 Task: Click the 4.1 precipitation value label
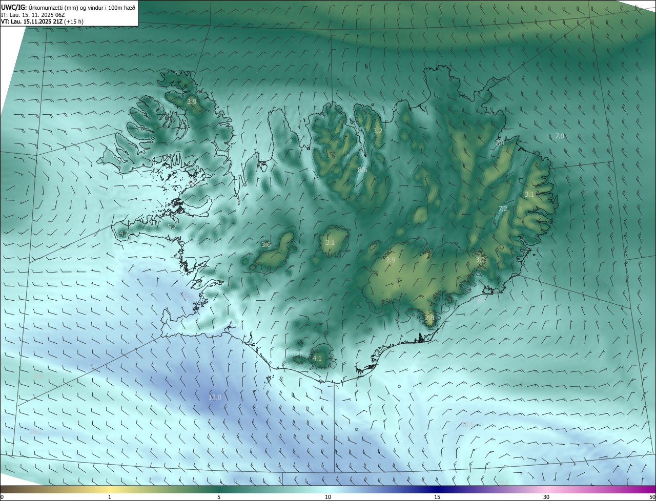(317, 358)
